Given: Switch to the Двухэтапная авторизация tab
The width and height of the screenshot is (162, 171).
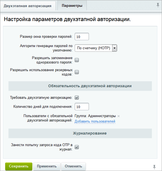Looking at the screenshot, I should coord(28,6).
